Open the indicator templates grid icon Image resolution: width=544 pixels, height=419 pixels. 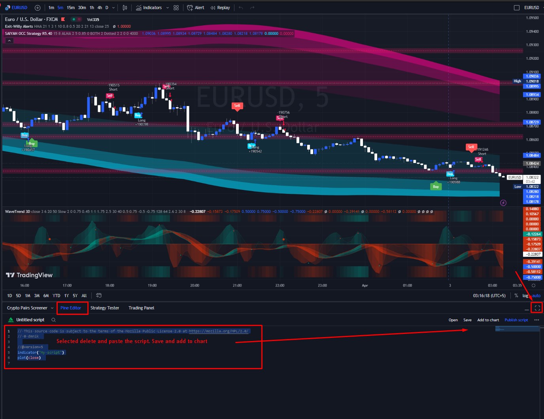click(x=176, y=8)
